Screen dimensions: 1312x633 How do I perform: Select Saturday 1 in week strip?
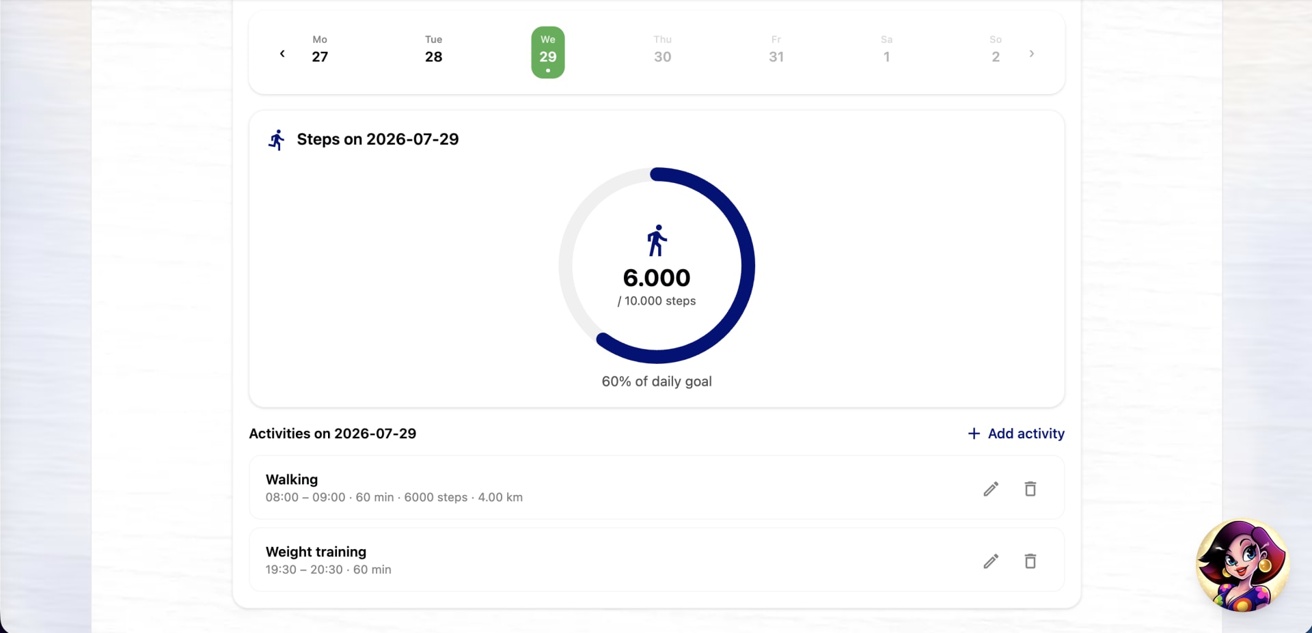point(886,49)
